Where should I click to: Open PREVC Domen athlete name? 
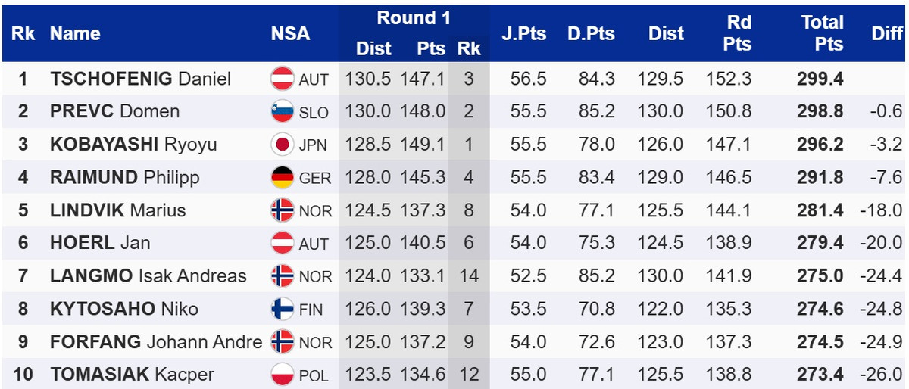pyautogui.click(x=114, y=112)
